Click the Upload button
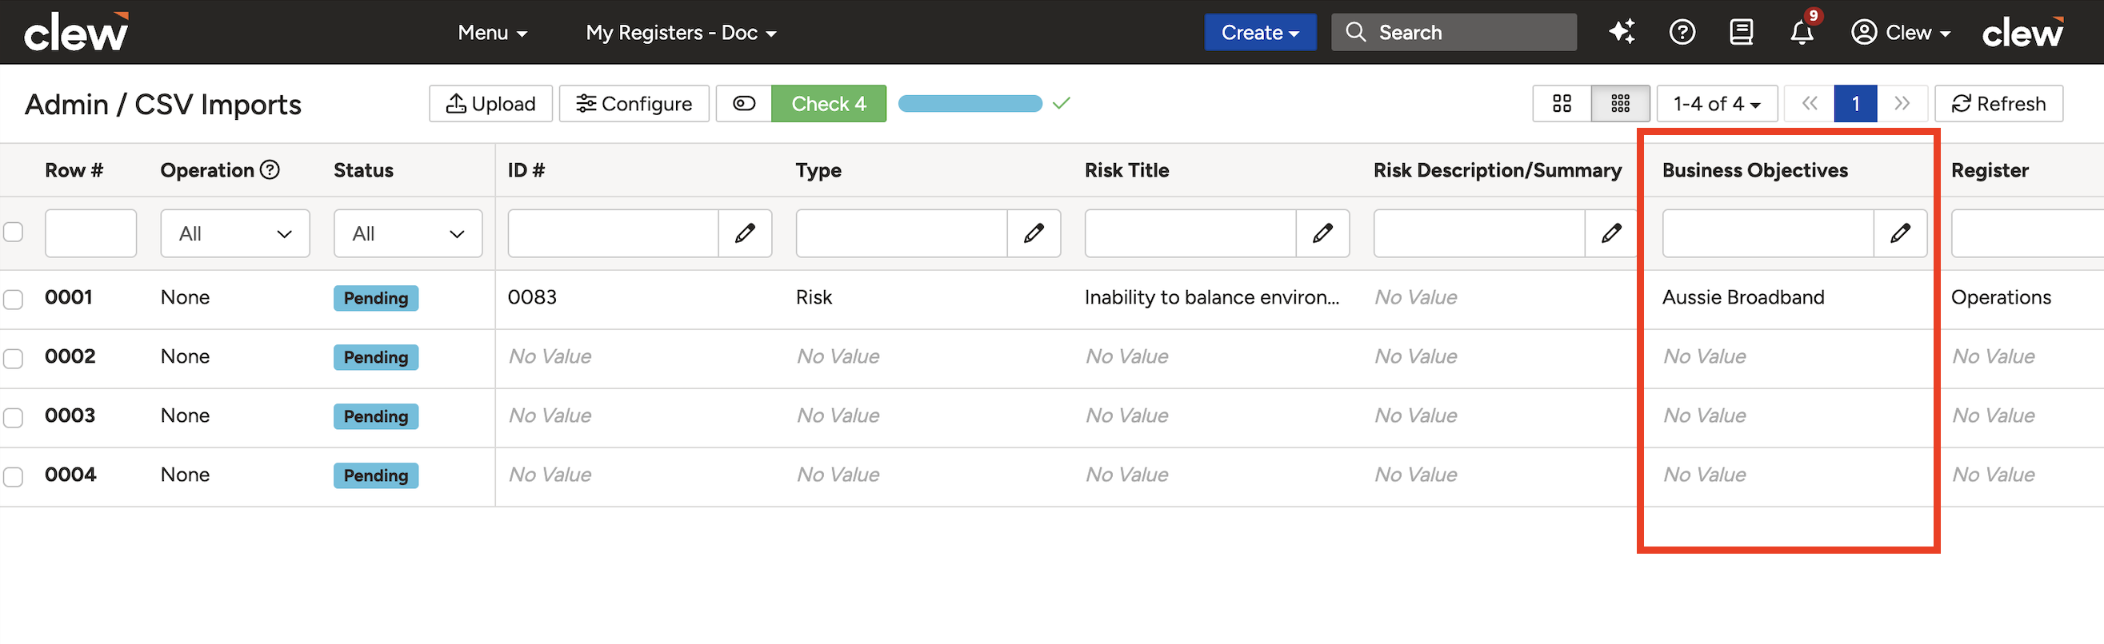The image size is (2104, 644). [x=491, y=104]
